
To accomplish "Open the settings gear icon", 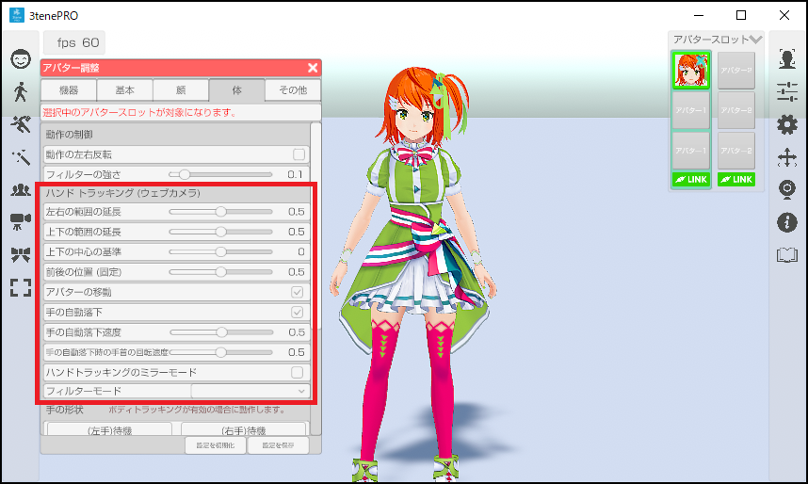I will pyautogui.click(x=787, y=124).
